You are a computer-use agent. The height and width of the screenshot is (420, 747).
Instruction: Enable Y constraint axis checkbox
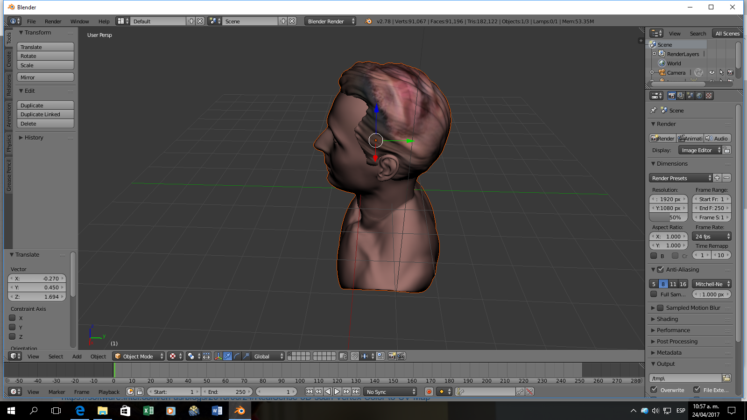click(x=13, y=327)
